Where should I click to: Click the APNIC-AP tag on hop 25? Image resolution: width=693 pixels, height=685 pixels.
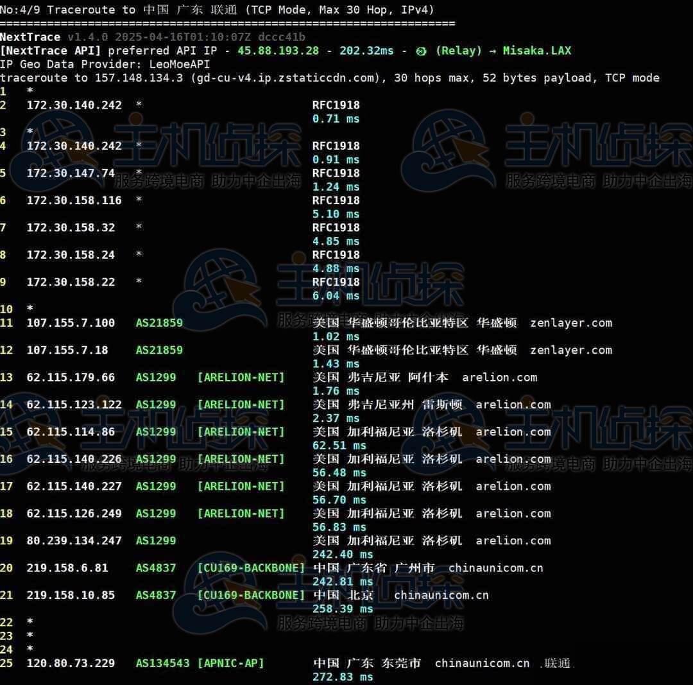click(x=230, y=663)
